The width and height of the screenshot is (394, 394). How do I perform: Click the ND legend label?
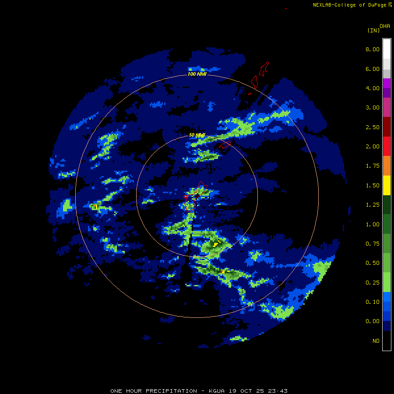(376, 341)
